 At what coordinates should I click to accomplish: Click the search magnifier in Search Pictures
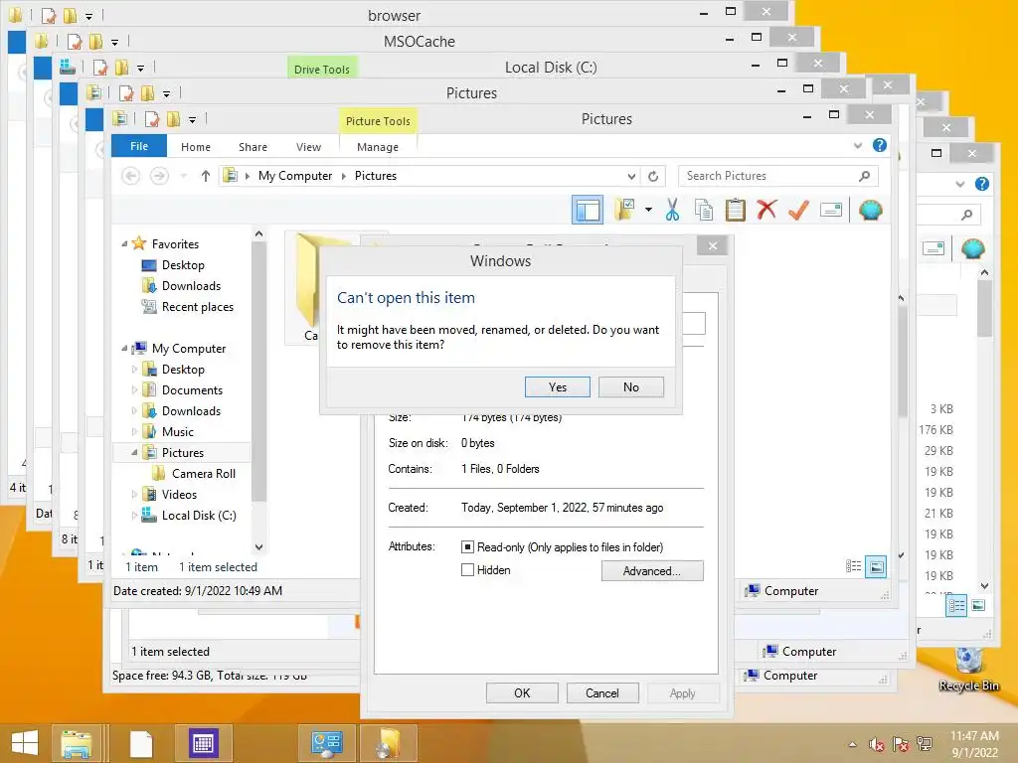864,176
